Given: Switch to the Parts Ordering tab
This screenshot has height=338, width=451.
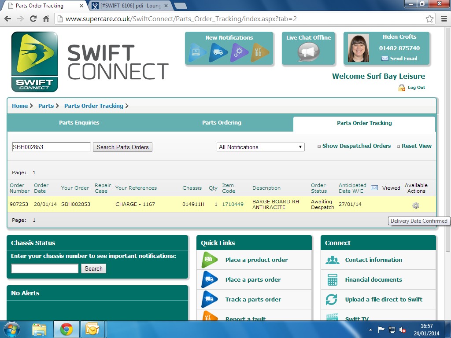Looking at the screenshot, I should [222, 123].
